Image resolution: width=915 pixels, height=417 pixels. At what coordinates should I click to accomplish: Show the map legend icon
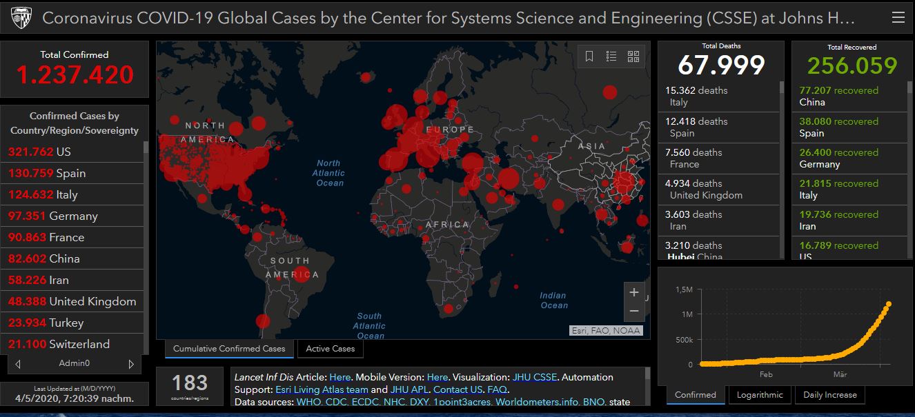point(611,57)
